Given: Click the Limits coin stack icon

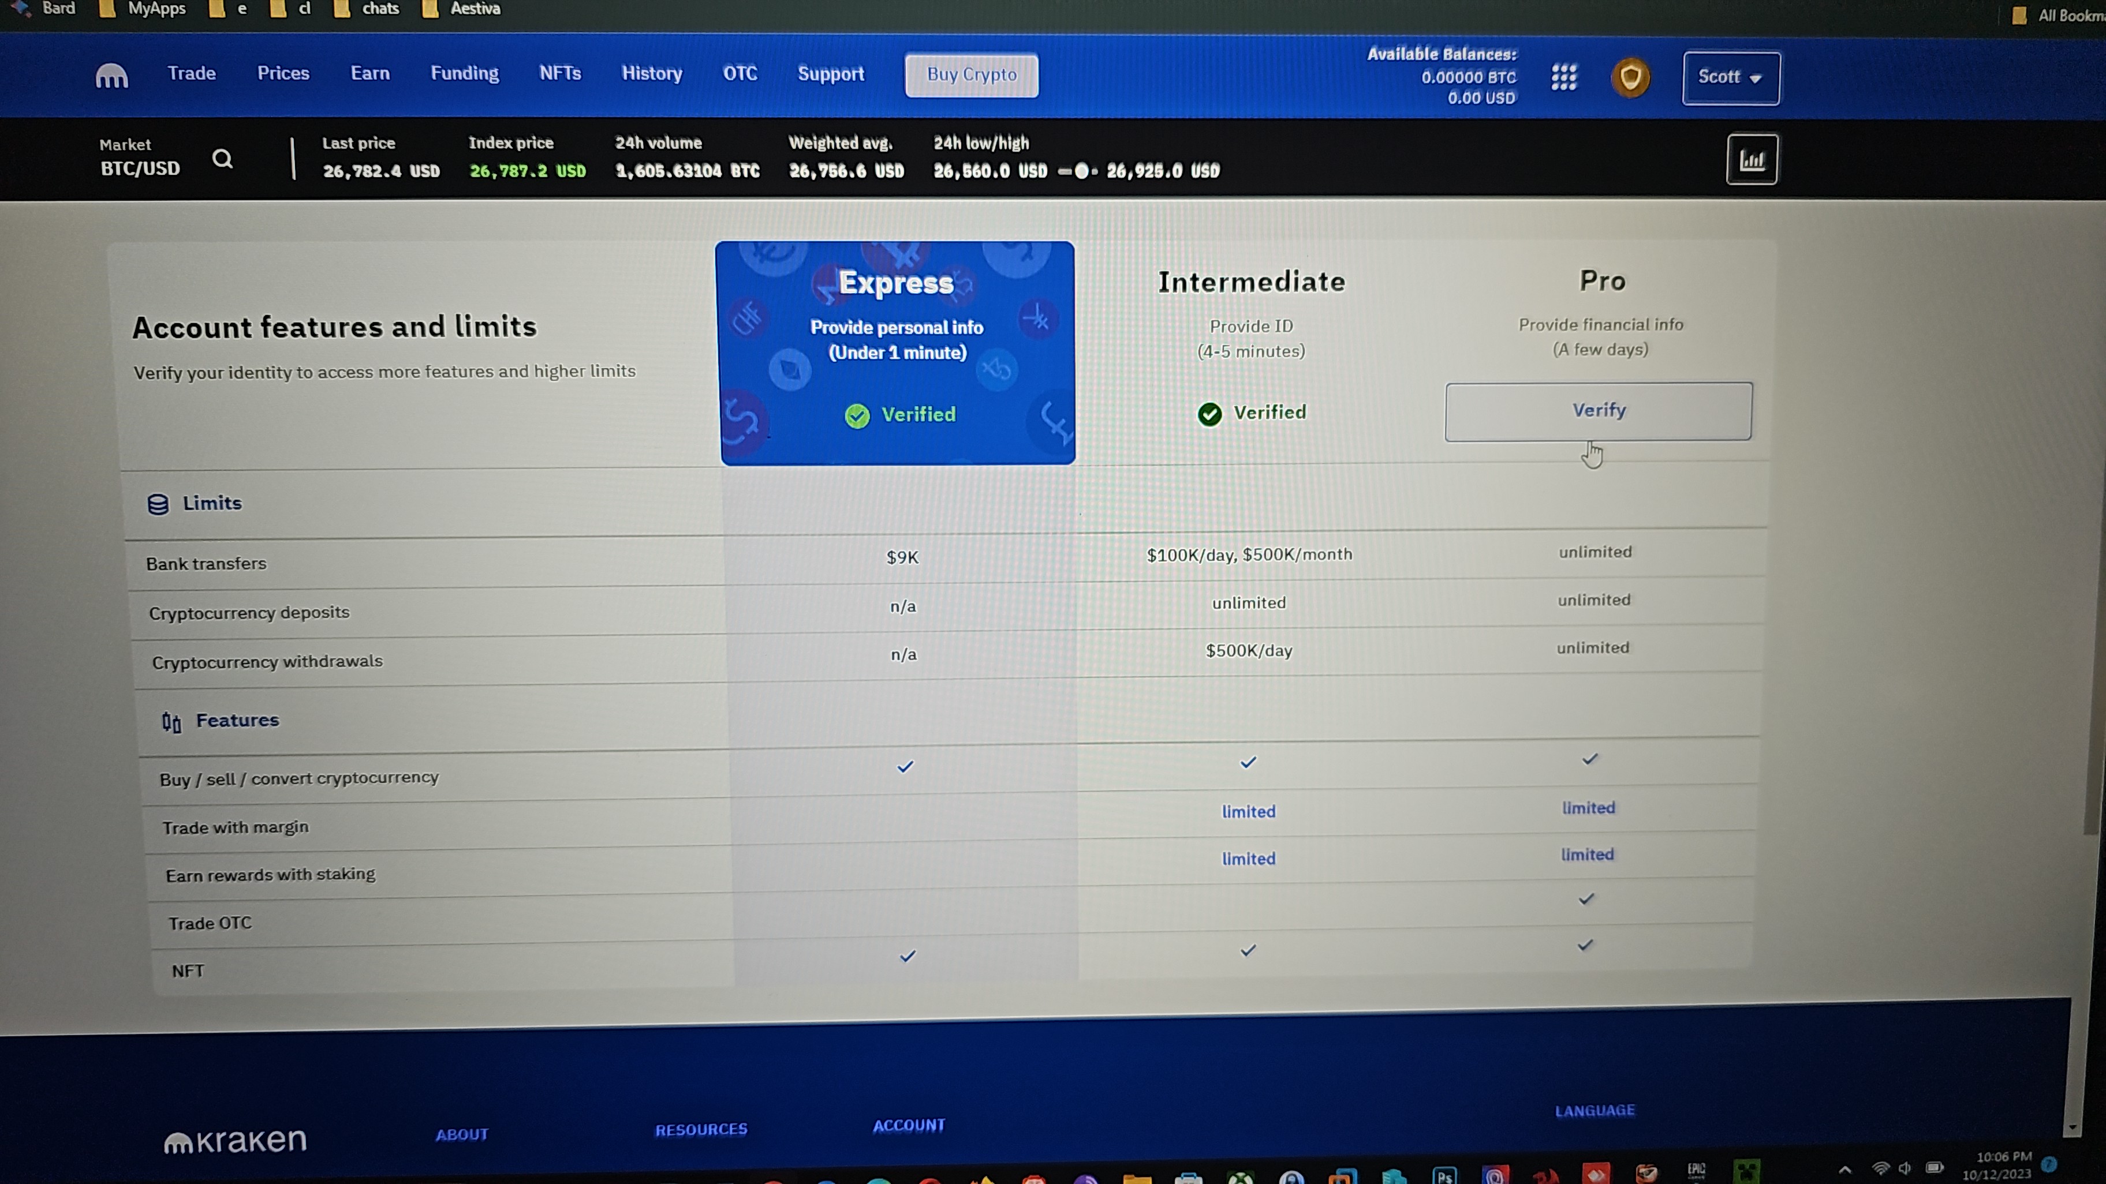Looking at the screenshot, I should [158, 504].
